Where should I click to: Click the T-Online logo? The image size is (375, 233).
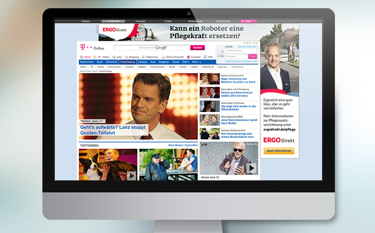coord(92,47)
